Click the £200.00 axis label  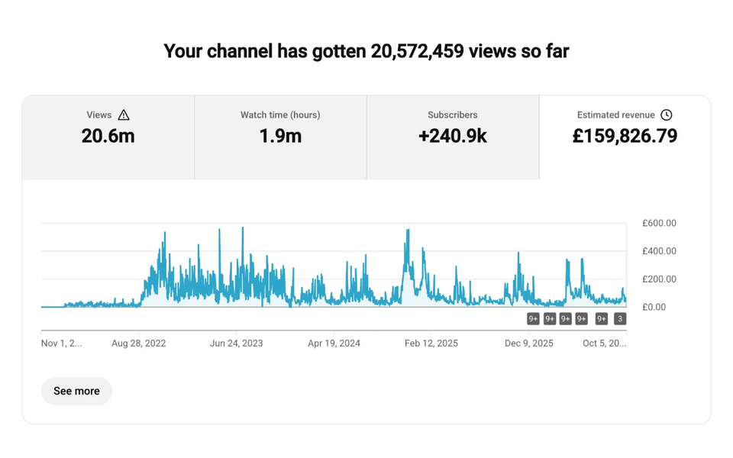[x=659, y=279]
